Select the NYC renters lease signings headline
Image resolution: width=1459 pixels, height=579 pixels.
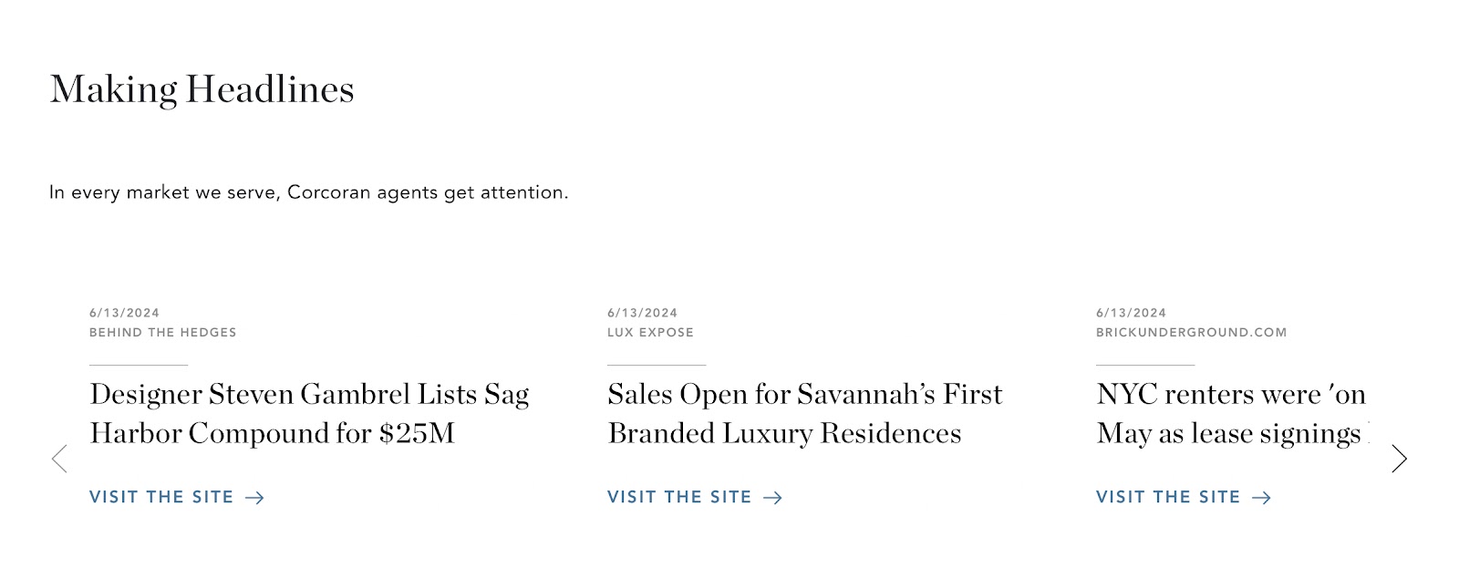(x=1231, y=413)
